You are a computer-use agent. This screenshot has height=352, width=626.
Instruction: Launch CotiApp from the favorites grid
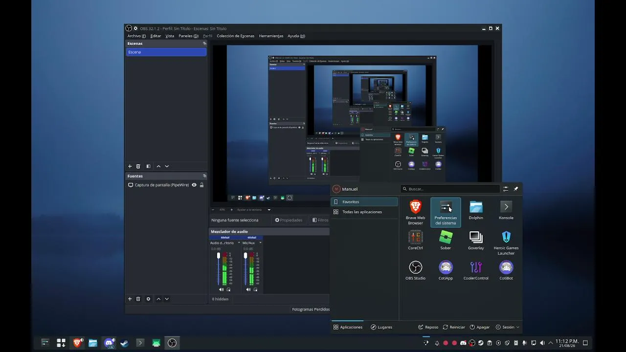coord(446,271)
